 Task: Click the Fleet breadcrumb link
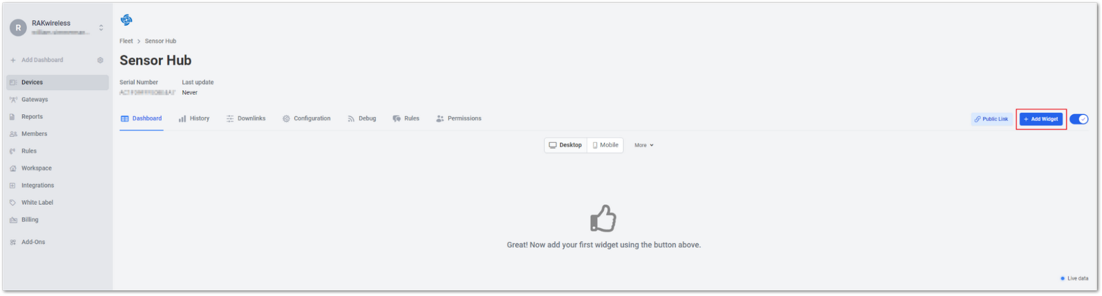point(126,41)
